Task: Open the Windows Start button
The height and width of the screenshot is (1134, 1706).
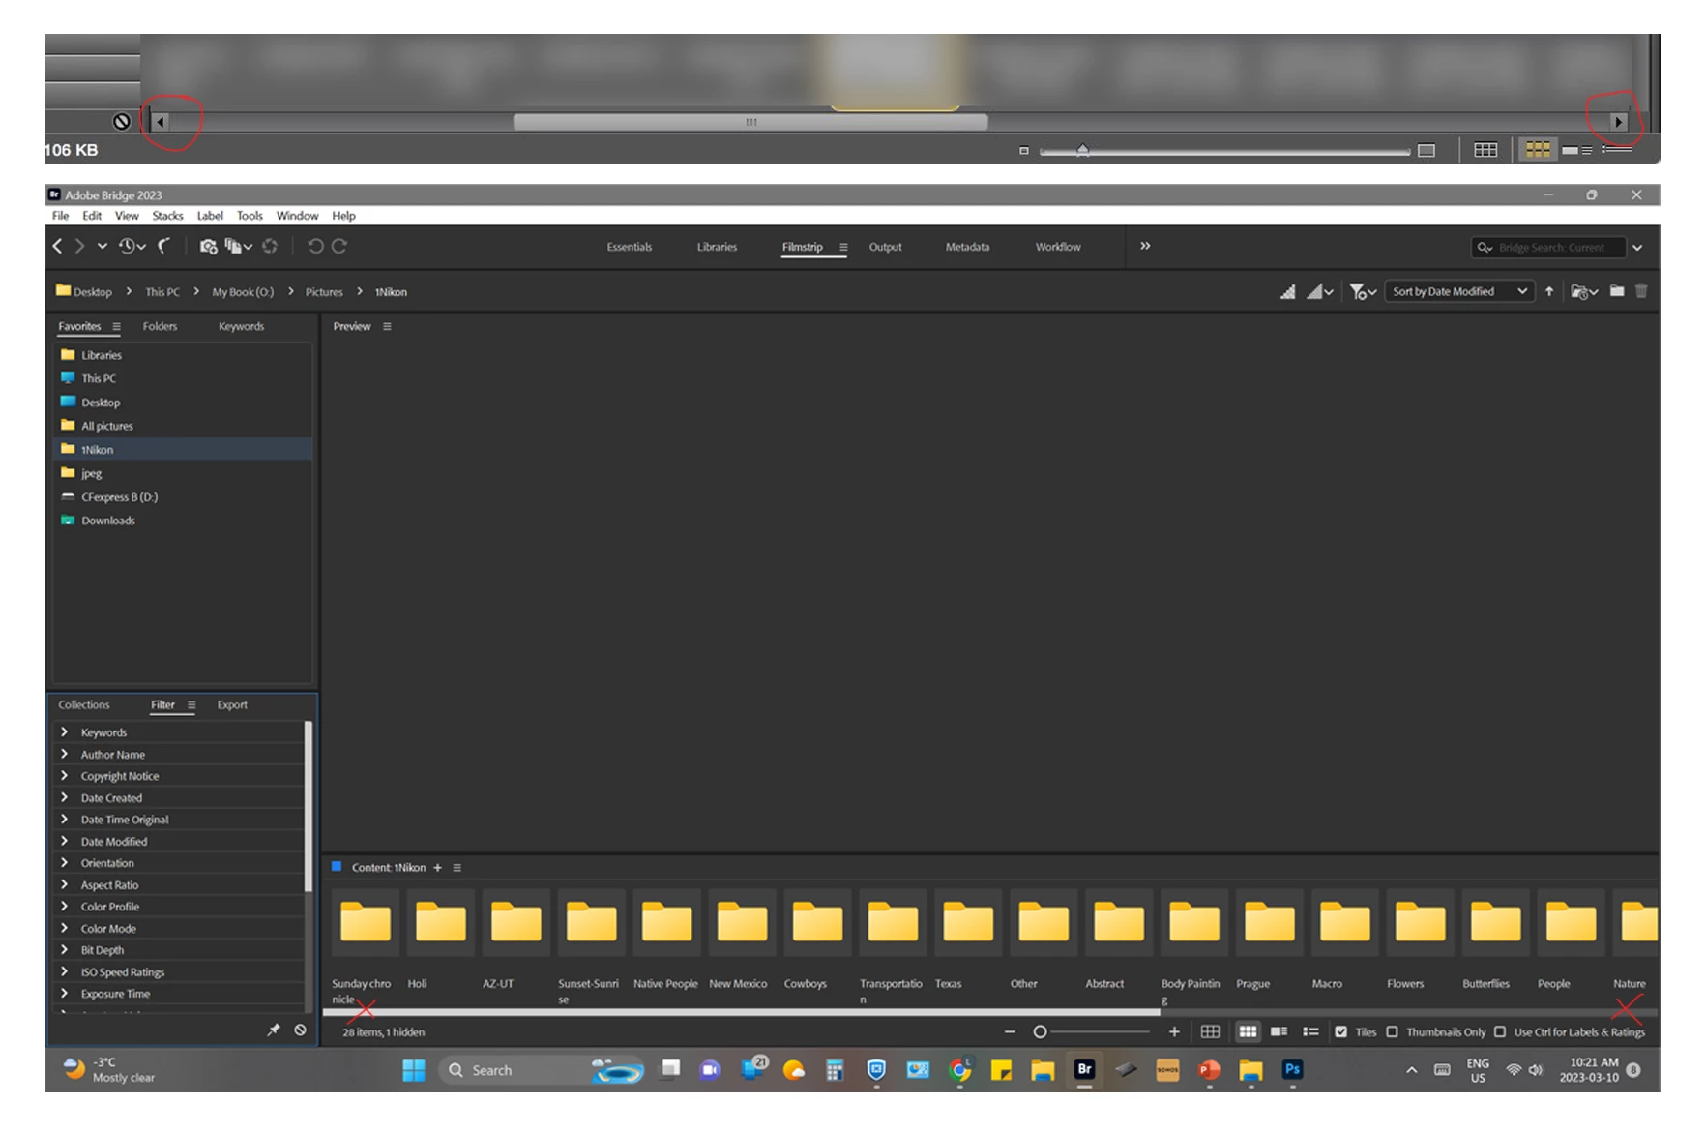Action: (414, 1070)
